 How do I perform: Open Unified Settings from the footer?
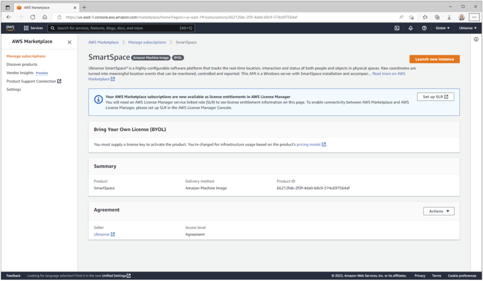[117, 276]
